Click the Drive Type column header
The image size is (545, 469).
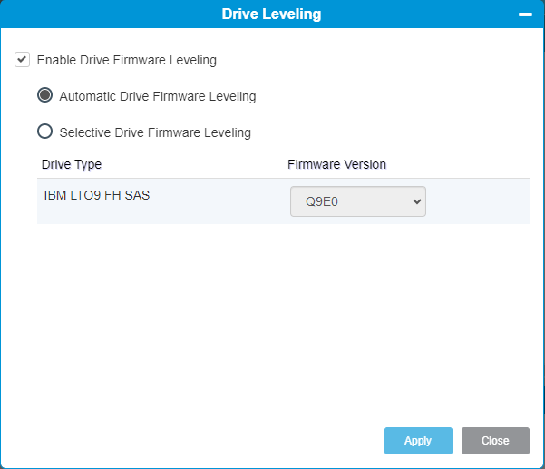(72, 164)
